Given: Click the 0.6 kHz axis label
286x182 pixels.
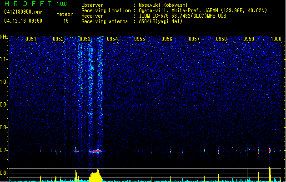Looking at the screenshot, I should pos(4,173).
